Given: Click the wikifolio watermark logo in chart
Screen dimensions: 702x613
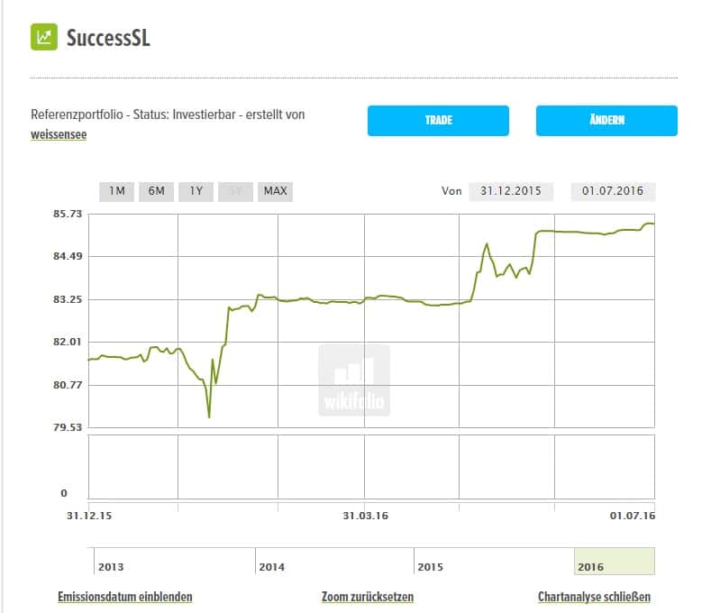Looking at the screenshot, I should pos(353,380).
